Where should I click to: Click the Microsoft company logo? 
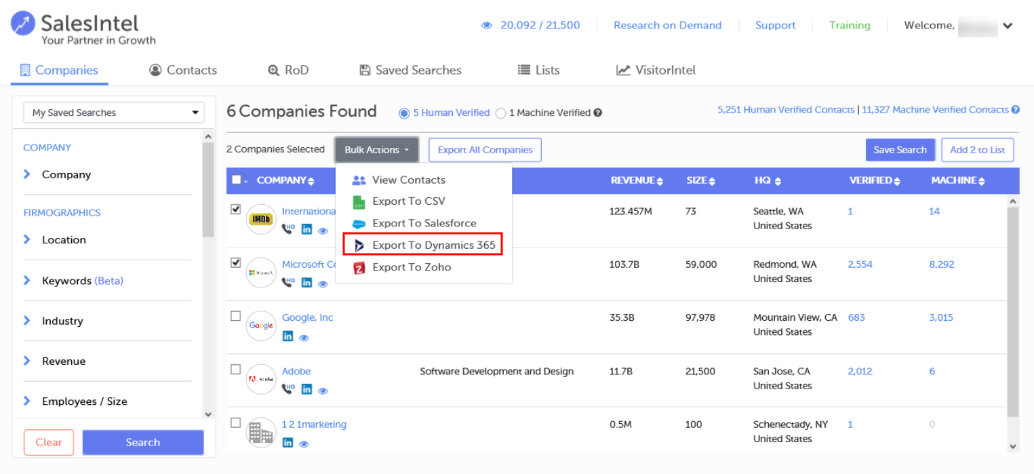coord(261,272)
